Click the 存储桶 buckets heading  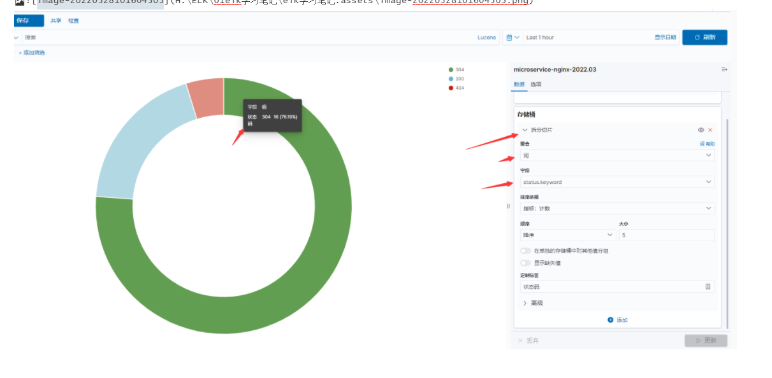526,115
